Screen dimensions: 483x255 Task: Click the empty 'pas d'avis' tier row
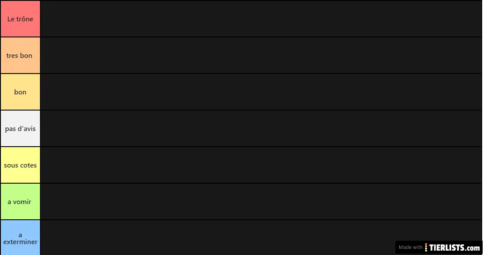[x=261, y=128]
